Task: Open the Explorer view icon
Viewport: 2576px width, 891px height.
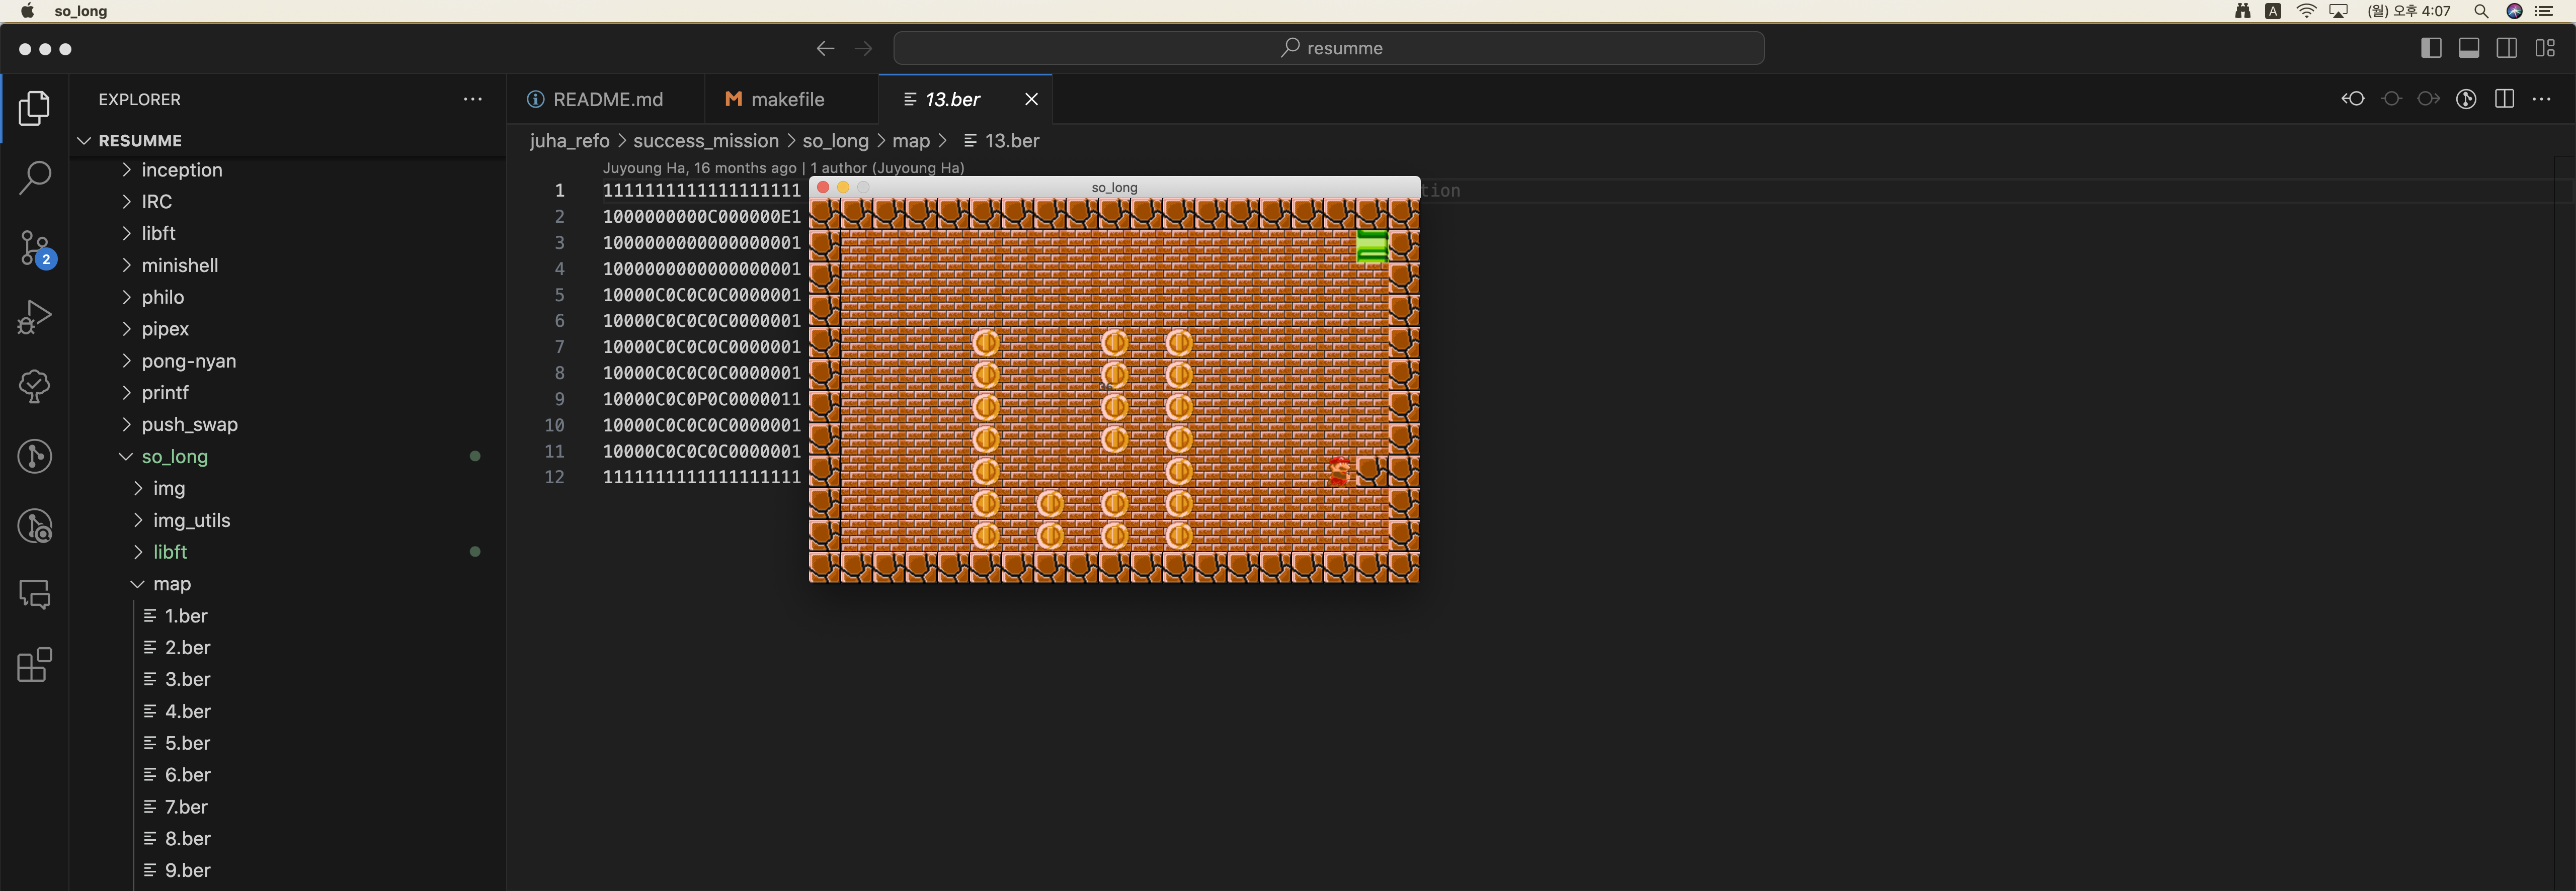Action: tap(35, 108)
